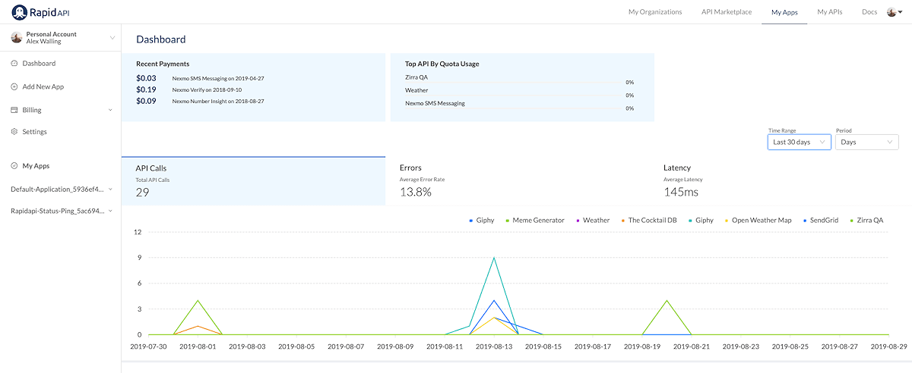Click the Recent Payments heading
The width and height of the screenshot is (912, 373).
(163, 64)
